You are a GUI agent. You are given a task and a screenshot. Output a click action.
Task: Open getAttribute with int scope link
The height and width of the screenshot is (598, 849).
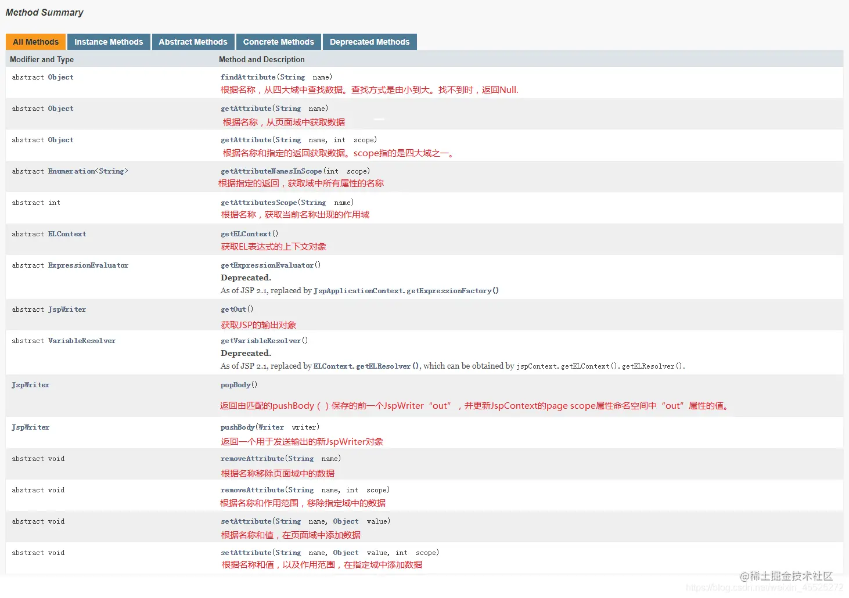pos(246,140)
